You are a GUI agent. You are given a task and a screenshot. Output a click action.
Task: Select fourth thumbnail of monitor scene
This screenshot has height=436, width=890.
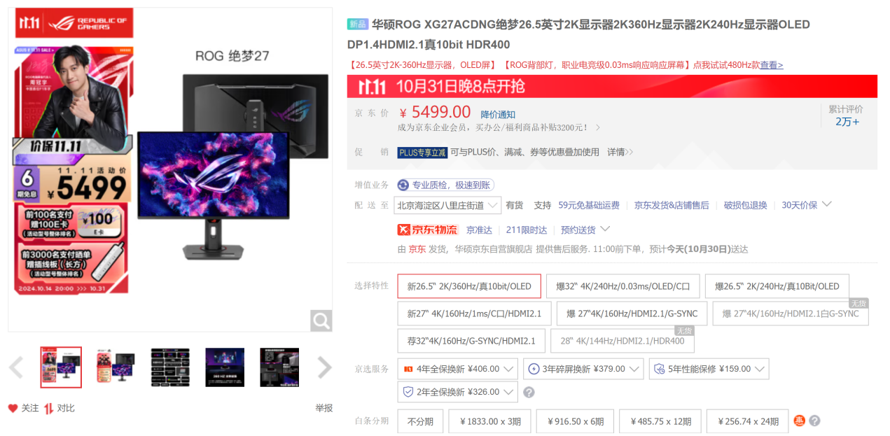pos(225,367)
